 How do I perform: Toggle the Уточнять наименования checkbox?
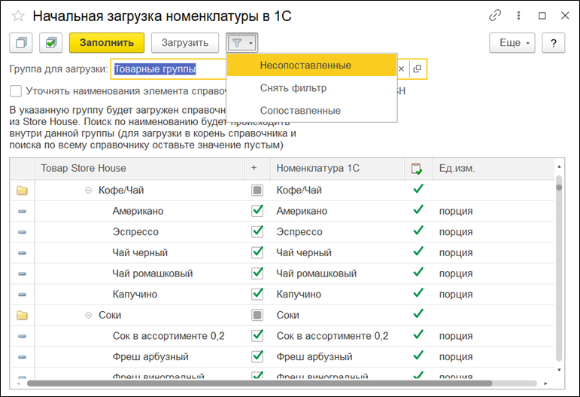click(16, 91)
